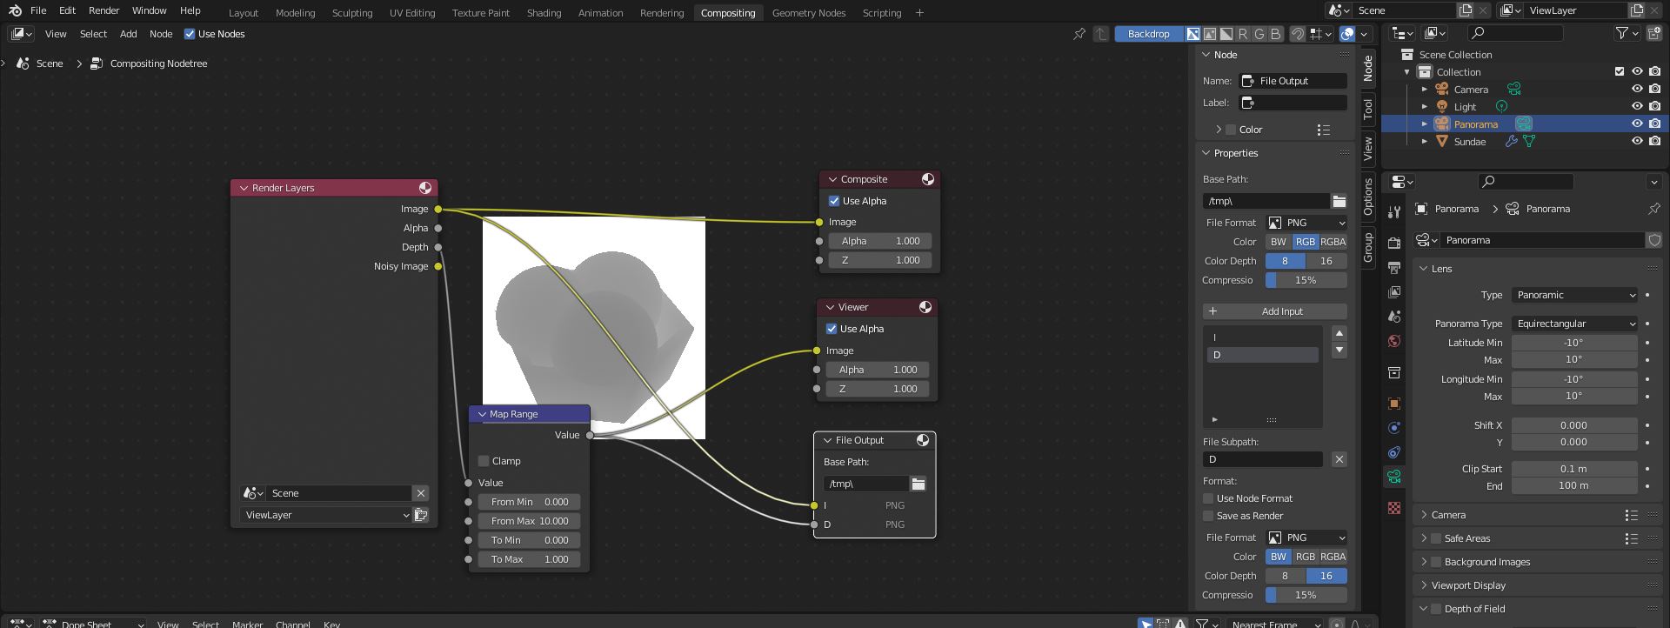Adjust the upper Compression slider at 15%
Image resolution: width=1670 pixels, height=628 pixels.
tap(1306, 280)
